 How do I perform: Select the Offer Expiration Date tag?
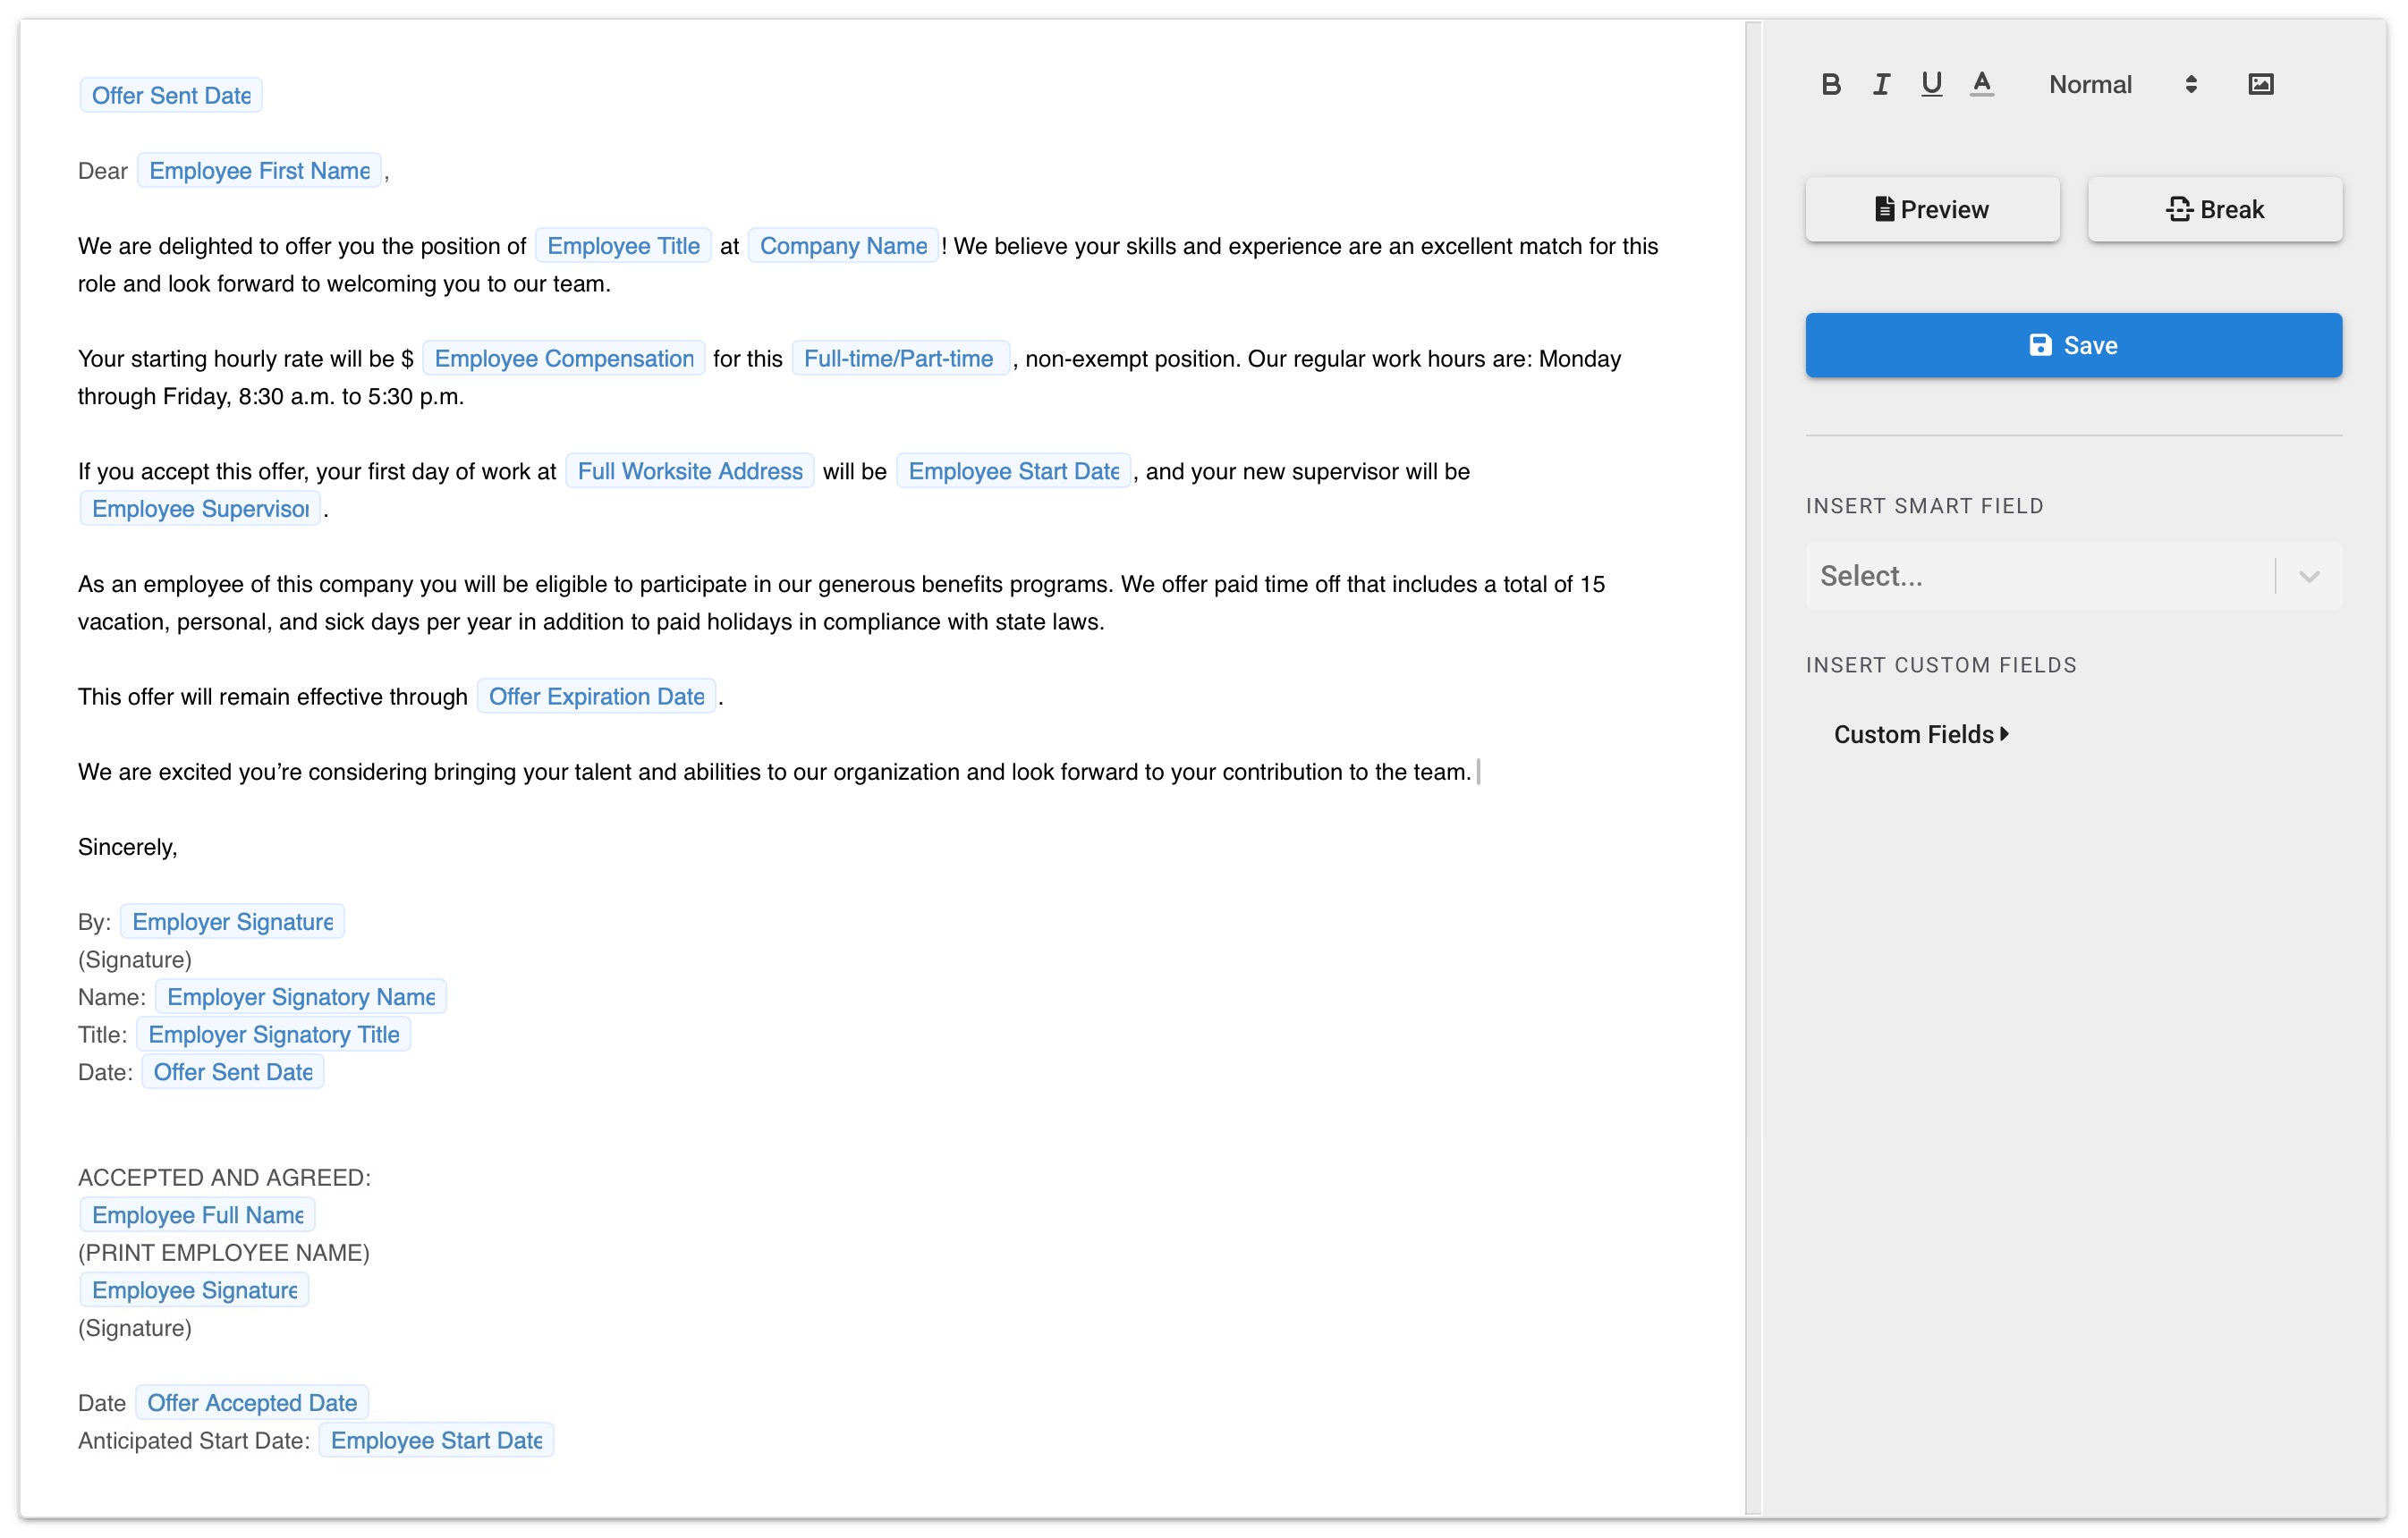pyautogui.click(x=596, y=697)
